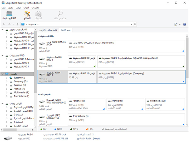Select the Tmp Volume (I:) partition block
The image size is (189, 142).
(x=126, y=120)
